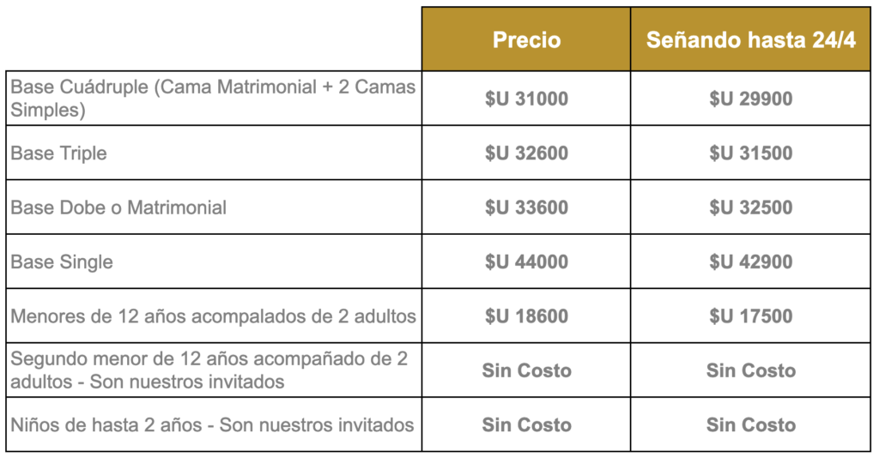Click the $U 18600 price cell
The image size is (879, 457).
tap(526, 316)
